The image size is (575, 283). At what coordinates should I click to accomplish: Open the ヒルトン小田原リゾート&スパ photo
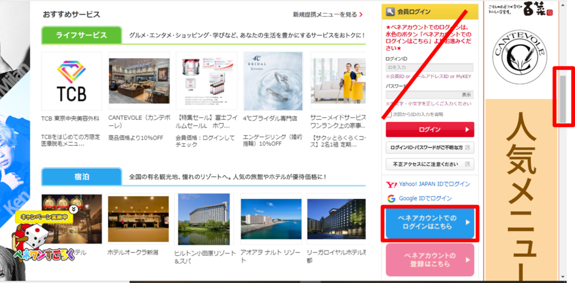[204, 219]
